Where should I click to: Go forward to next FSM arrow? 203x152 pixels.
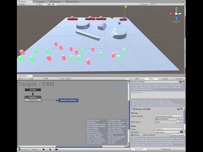22,79
